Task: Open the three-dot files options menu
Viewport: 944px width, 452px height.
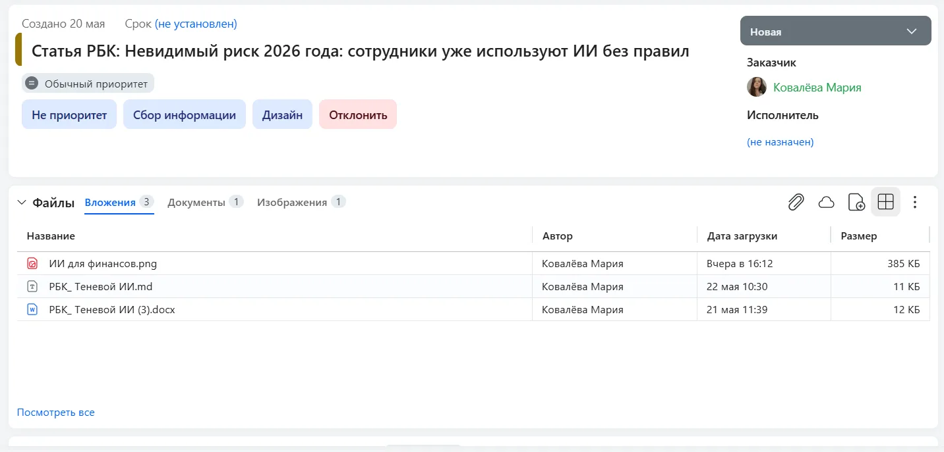Action: 915,202
